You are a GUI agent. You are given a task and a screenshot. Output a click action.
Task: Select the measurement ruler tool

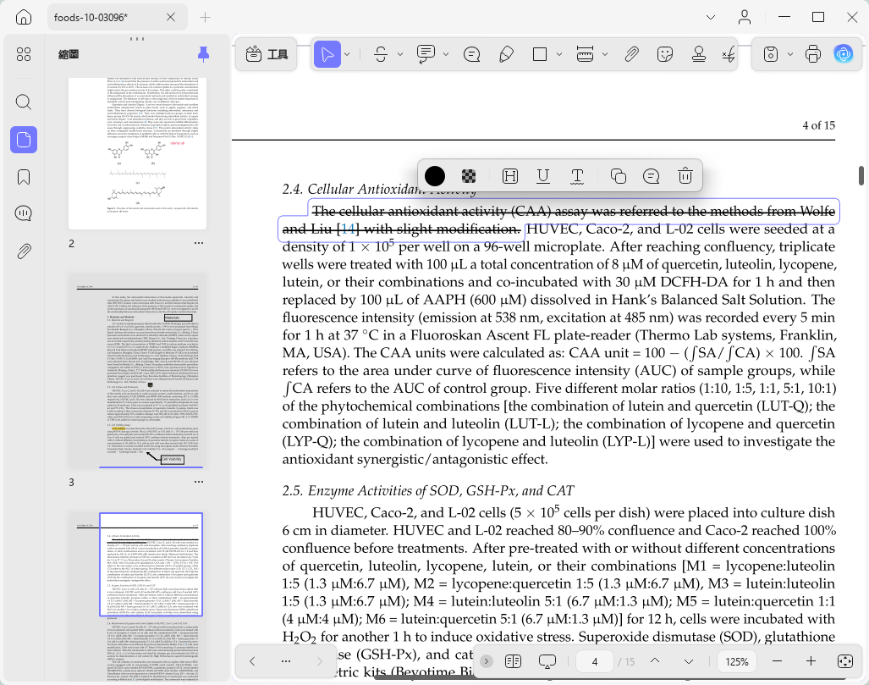click(x=586, y=54)
